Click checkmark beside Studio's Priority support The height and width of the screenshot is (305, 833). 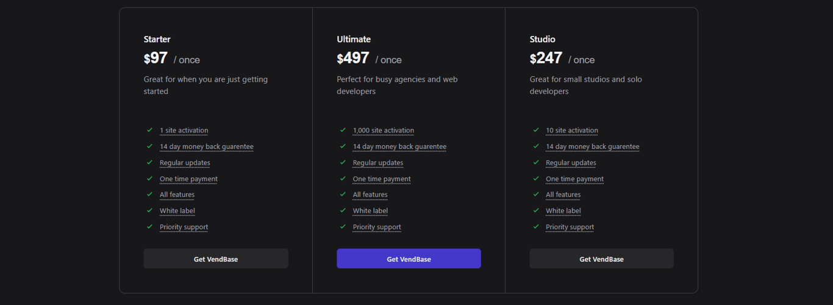tap(536, 226)
